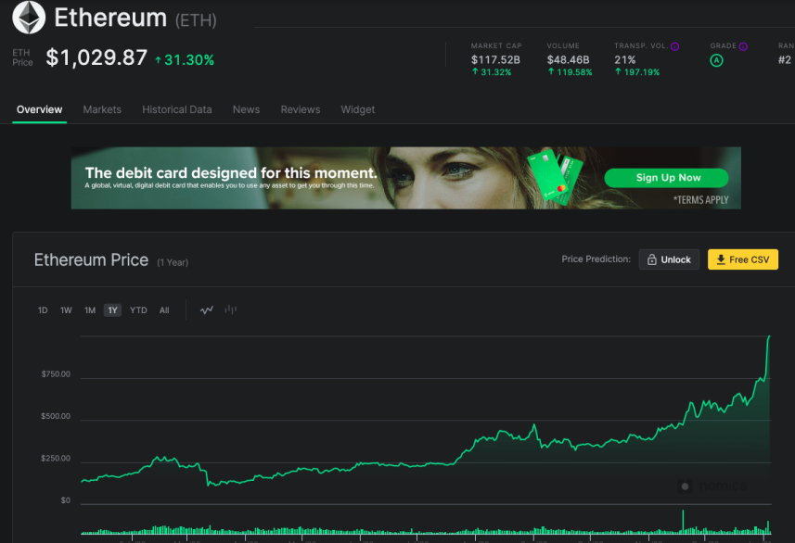
Task: Click the Ethereum Price chart title
Action: click(91, 259)
